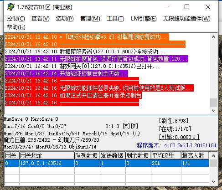This screenshot has width=222, height=190.
Task: Click the log scrollbar thumb
Action: tap(213, 103)
